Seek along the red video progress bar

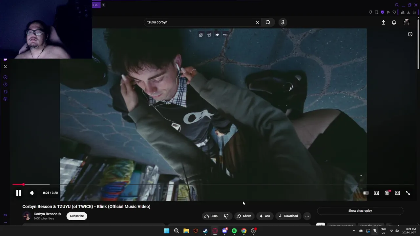(213, 185)
